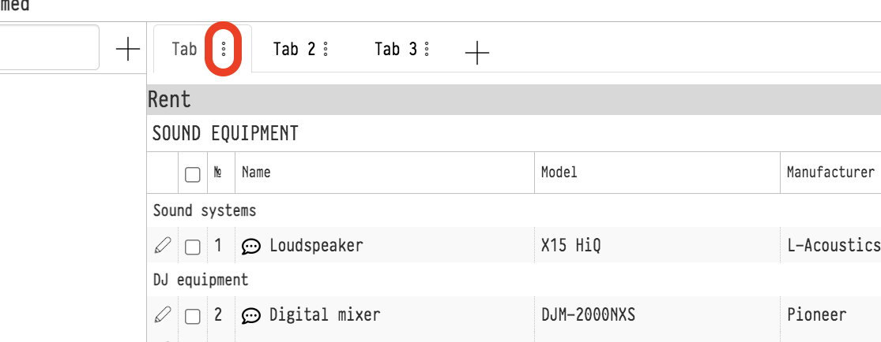Collapse the Rent section header
Image resolution: width=881 pixels, height=342 pixels.
click(x=170, y=99)
